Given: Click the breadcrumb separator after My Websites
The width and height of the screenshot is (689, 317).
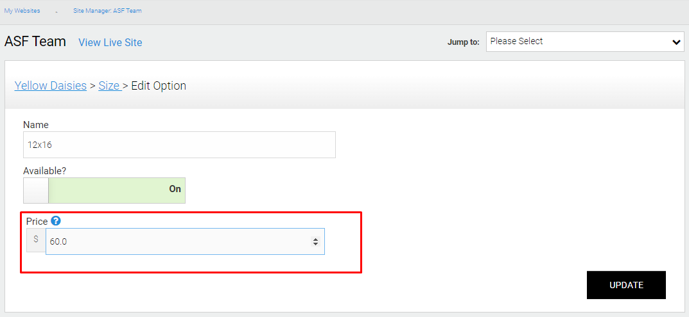Looking at the screenshot, I should tap(57, 12).
